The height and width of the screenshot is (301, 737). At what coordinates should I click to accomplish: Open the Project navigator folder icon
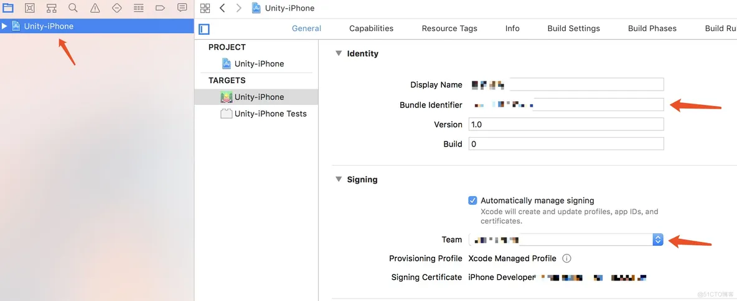click(x=8, y=7)
